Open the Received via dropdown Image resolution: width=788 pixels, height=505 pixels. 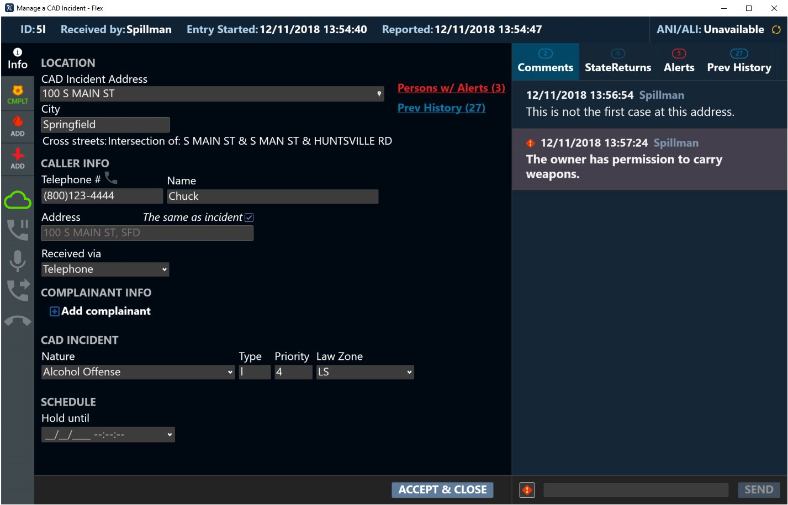[105, 269]
